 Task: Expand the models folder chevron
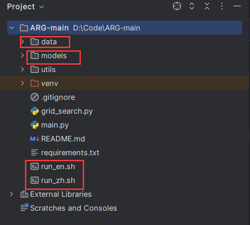coord(23,55)
